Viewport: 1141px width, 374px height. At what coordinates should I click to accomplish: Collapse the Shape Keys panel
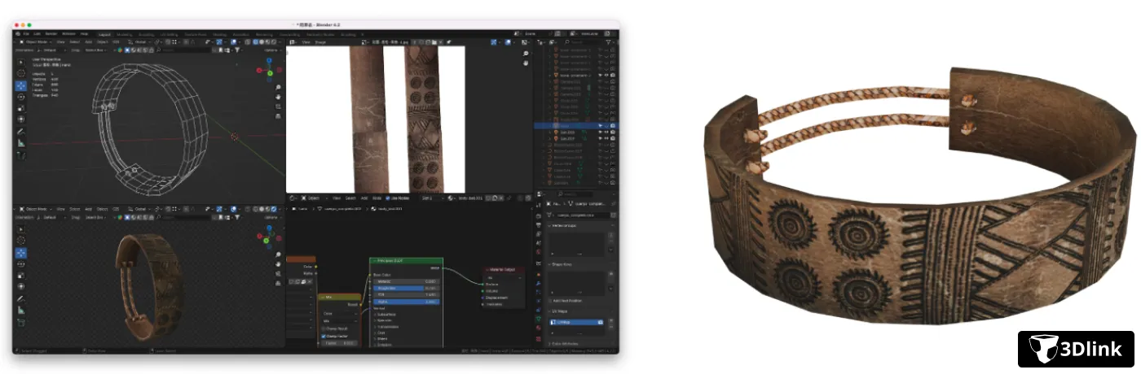click(x=561, y=264)
